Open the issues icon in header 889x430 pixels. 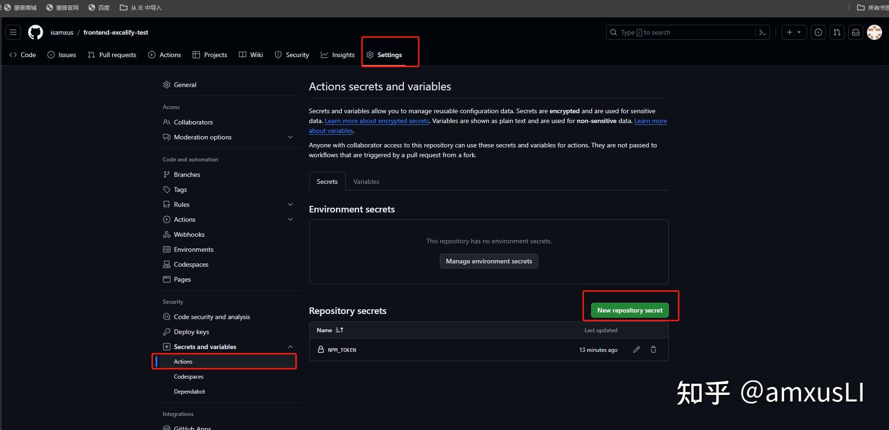point(818,32)
